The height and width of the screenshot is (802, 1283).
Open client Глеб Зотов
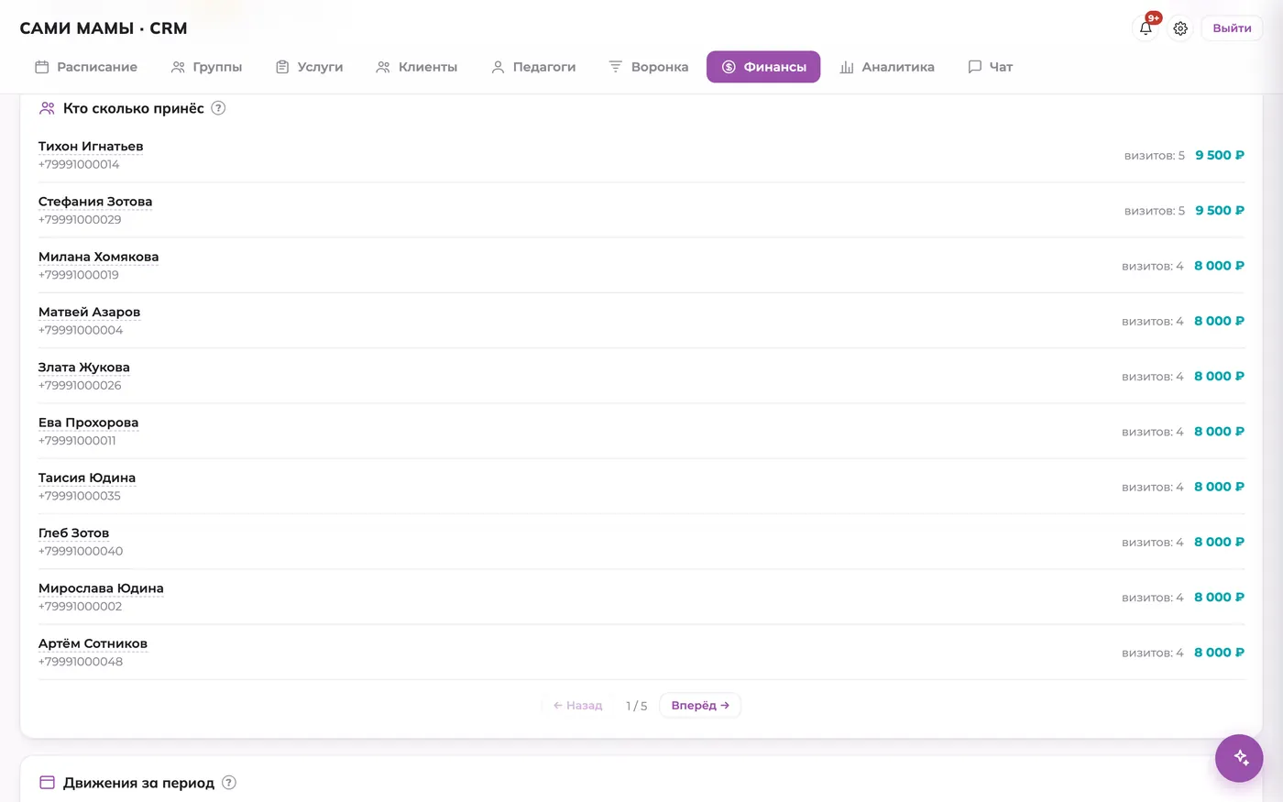pyautogui.click(x=73, y=533)
